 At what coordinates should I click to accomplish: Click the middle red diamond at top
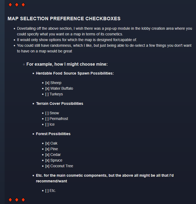17,5
